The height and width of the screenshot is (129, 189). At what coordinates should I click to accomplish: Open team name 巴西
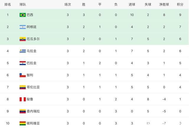[x=30, y=15]
